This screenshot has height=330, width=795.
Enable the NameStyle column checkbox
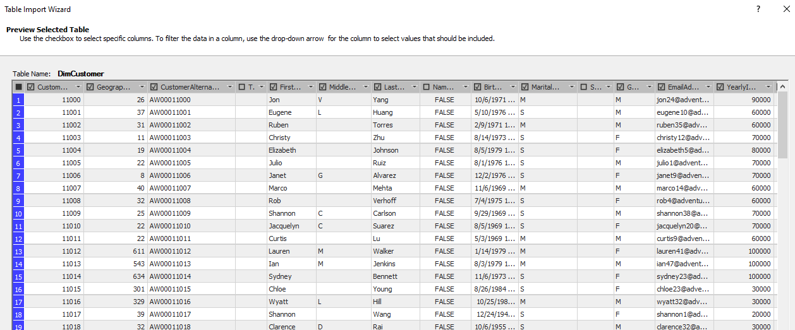coord(426,87)
